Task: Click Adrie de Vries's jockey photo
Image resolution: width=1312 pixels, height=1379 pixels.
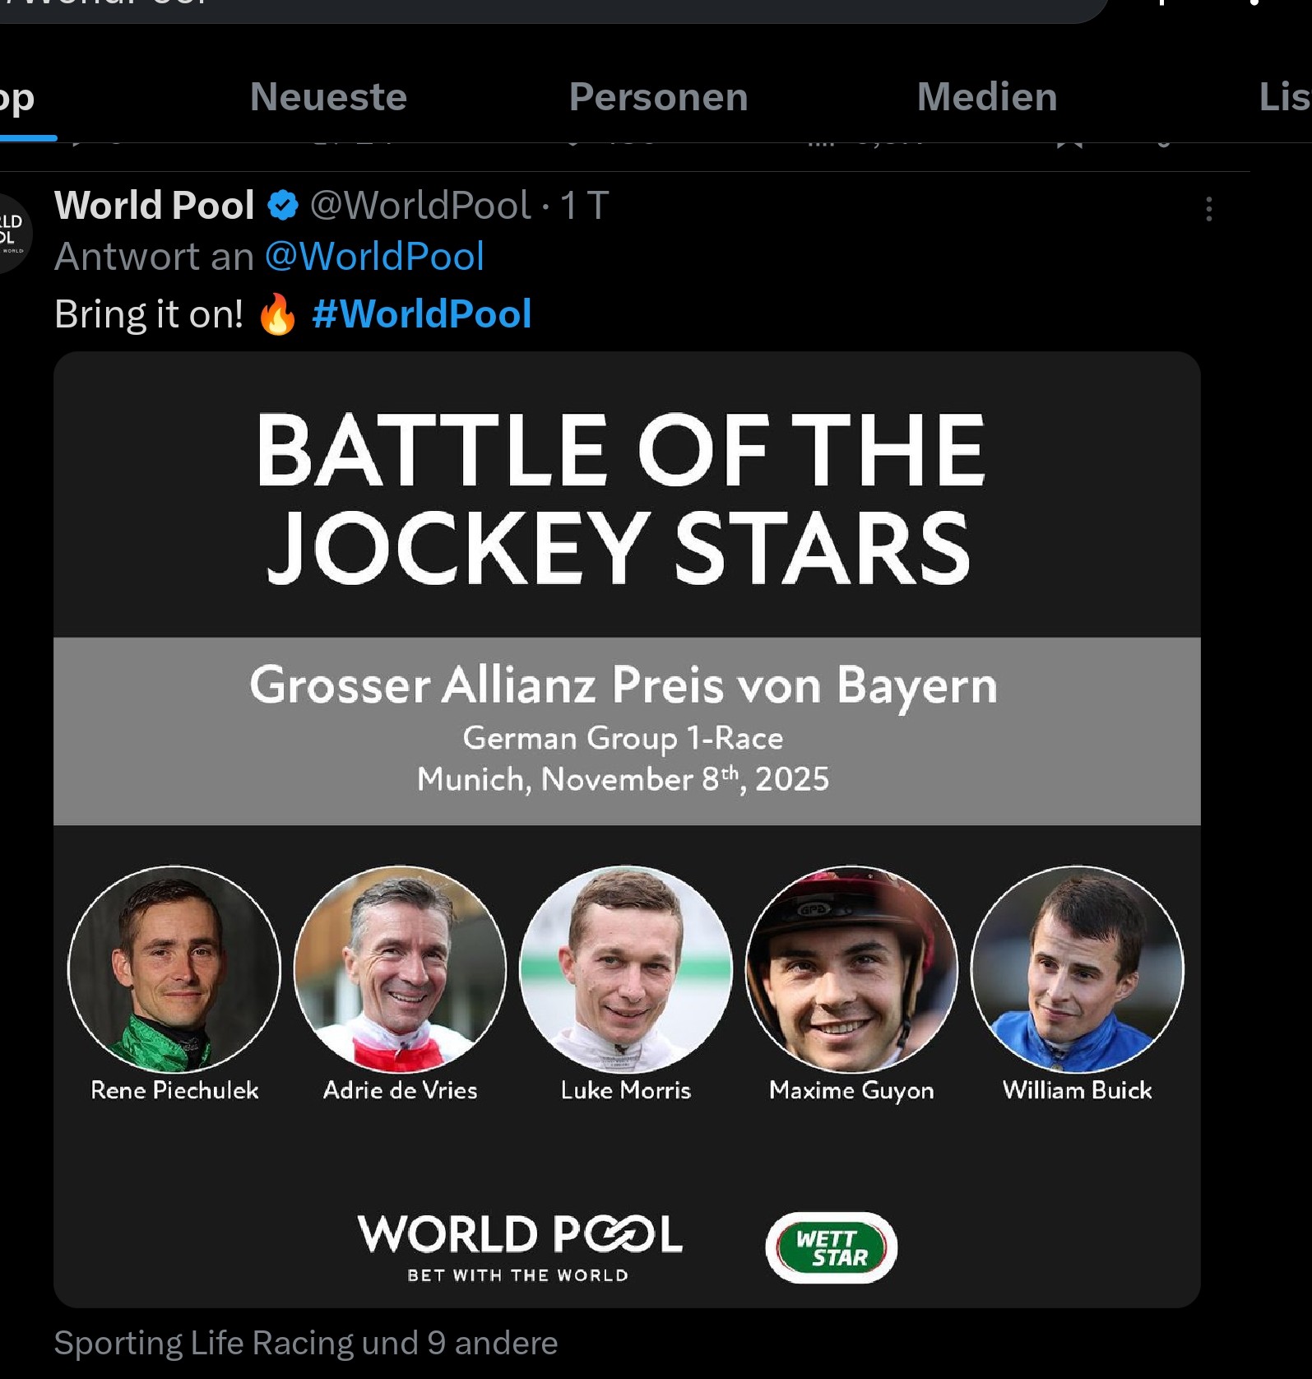Action: coord(400,968)
